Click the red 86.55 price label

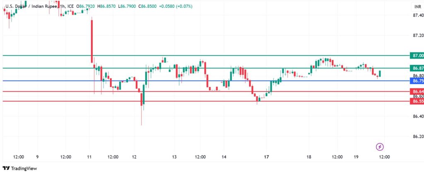coord(417,101)
